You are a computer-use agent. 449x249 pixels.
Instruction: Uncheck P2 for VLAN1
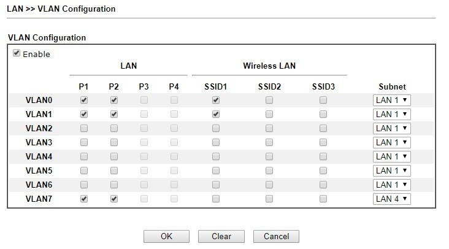coord(114,114)
